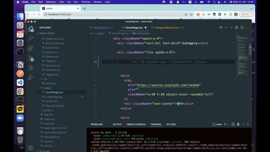Open the Selection menu
The height and width of the screenshot is (152, 270).
click(51, 2)
